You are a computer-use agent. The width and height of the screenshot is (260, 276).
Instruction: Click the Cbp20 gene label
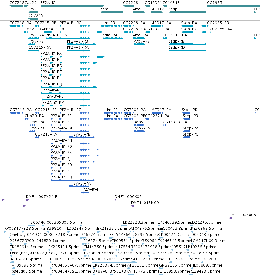pyautogui.click(x=31, y=3)
